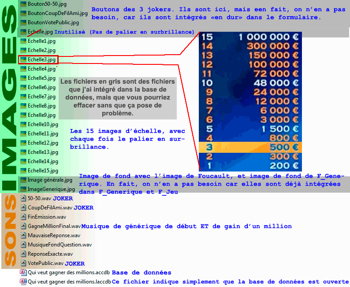Click the file name ImageGenerique.jpg
The image size is (350, 287).
click(51, 189)
